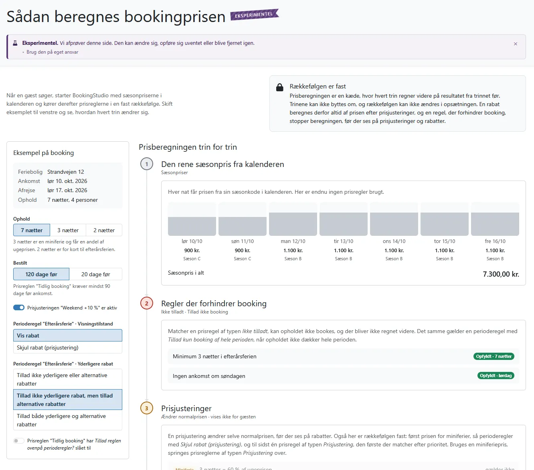The height and width of the screenshot is (470, 534).
Task: Choose booked 120 dage før
Action: coord(41,274)
